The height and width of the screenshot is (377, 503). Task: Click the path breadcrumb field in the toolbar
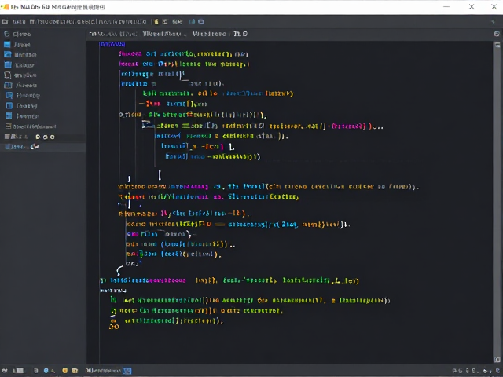click(88, 21)
